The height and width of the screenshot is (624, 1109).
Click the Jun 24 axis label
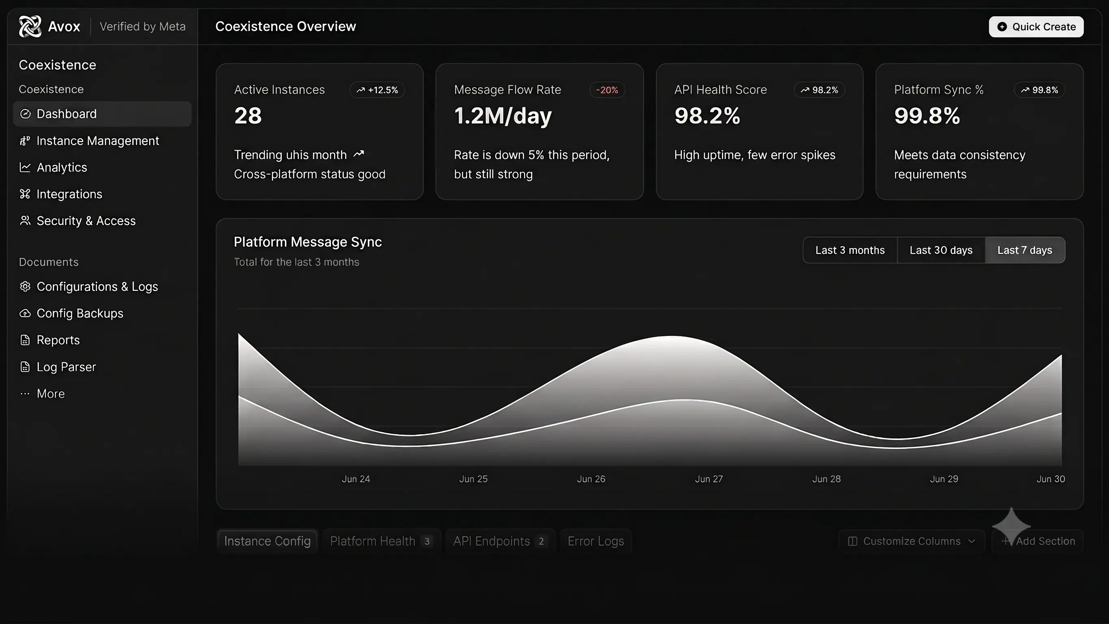click(355, 479)
